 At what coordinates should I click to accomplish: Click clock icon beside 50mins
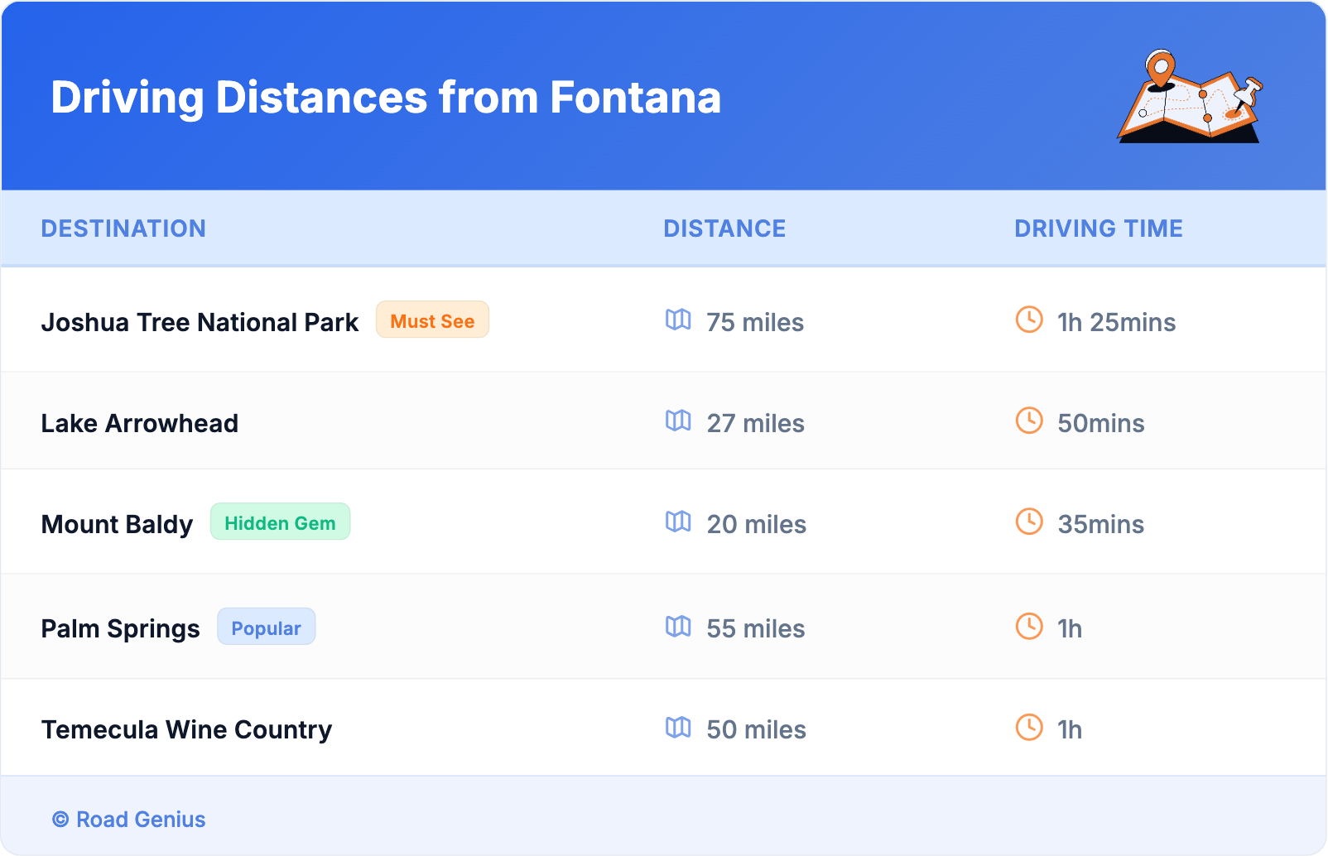(x=1029, y=421)
